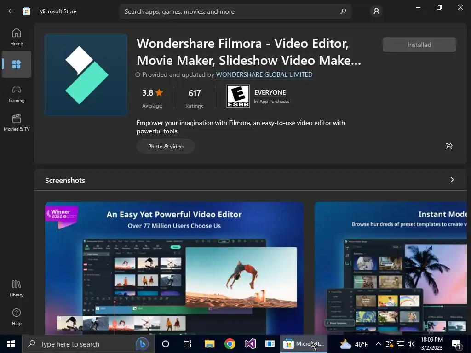Open the 'Instant Mode' screenshot
The image size is (471, 353).
(391, 268)
